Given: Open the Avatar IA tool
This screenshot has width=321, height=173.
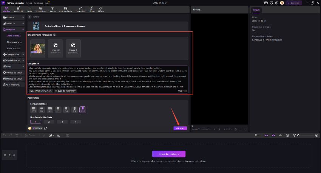Looking at the screenshot, I should [x=18, y=9].
